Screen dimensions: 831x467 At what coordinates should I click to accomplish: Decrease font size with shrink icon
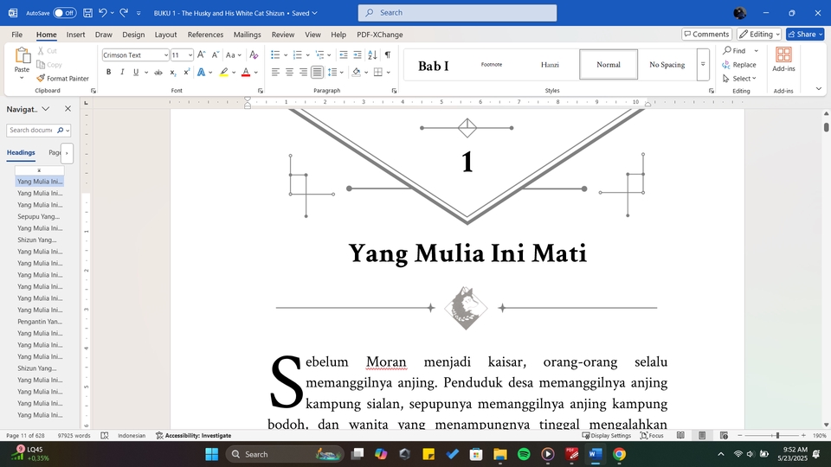215,54
